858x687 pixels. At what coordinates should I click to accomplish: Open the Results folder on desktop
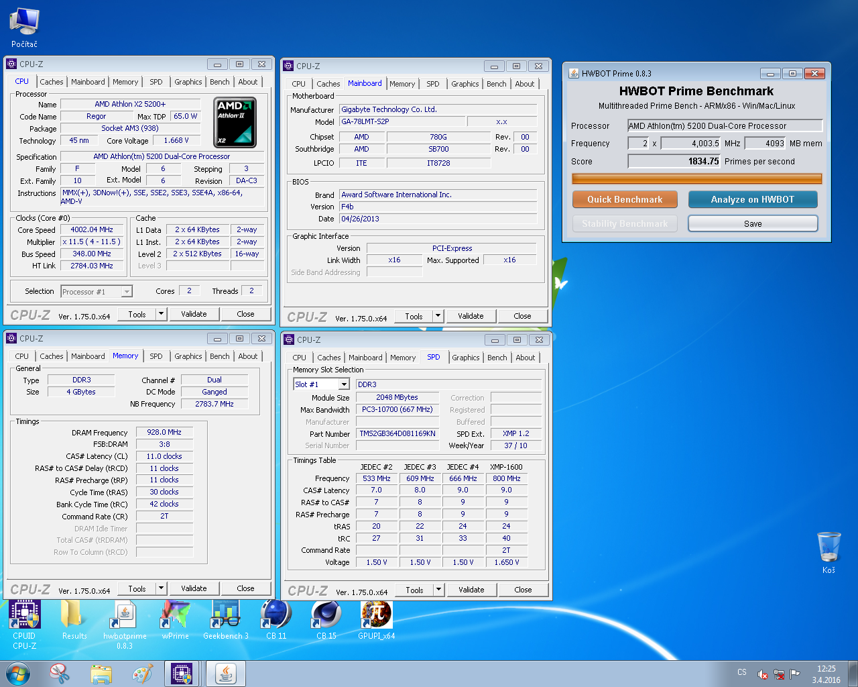pos(74,620)
